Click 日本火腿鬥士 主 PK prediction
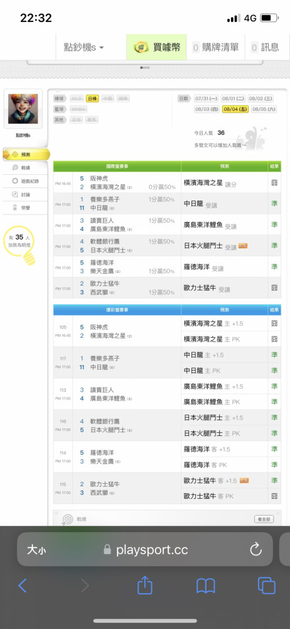 tap(212, 433)
